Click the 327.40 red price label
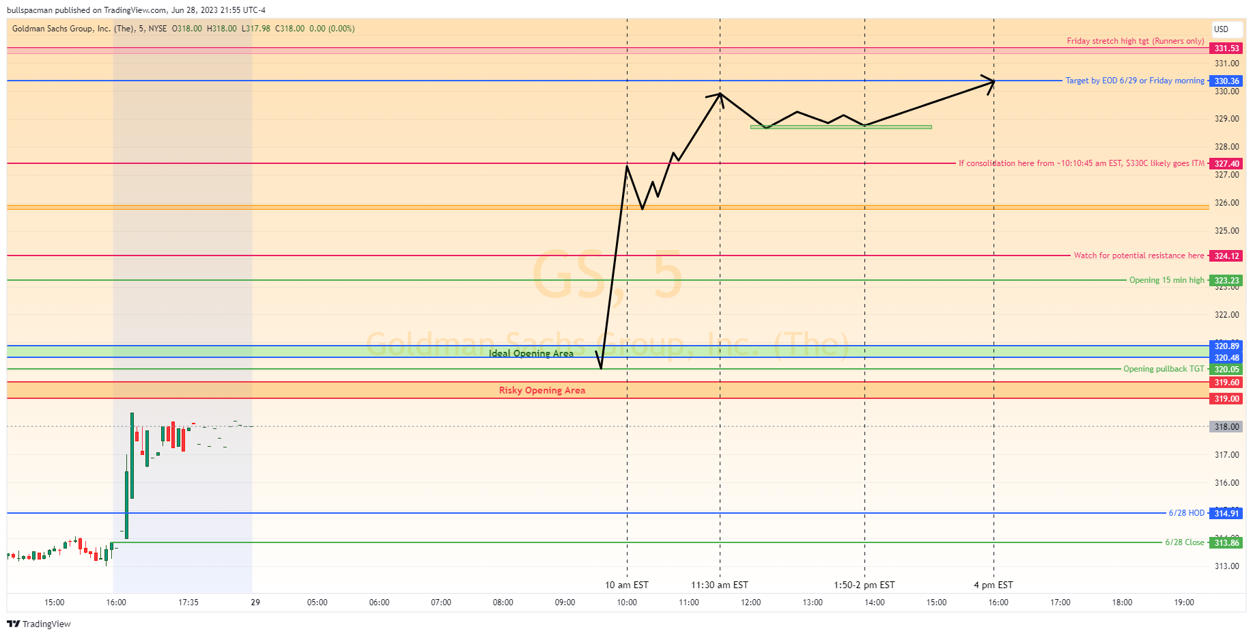Image resolution: width=1253 pixels, height=636 pixels. (1226, 163)
